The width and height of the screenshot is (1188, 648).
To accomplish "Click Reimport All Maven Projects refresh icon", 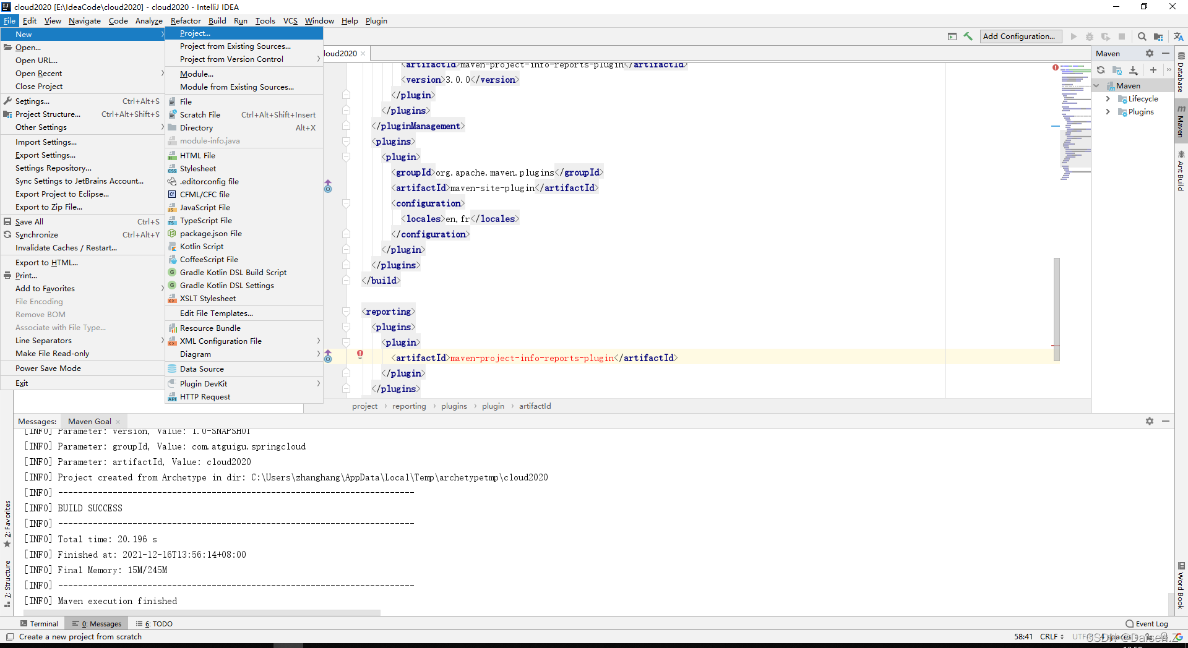I will [x=1101, y=70].
